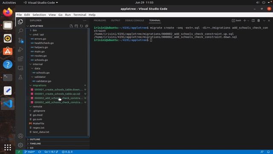Open the clock showing Jun 29 11:03
273x154 pixels.
coord(144,3)
